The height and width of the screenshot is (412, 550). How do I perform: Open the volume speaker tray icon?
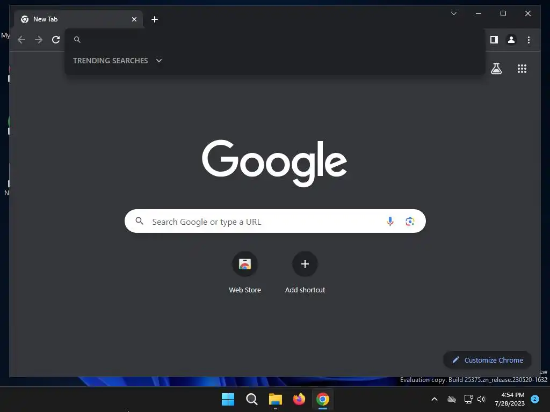point(481,399)
